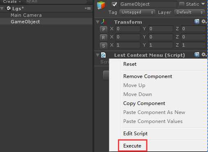Click the Transform component axes icon
The image size is (208, 152).
pyautogui.click(x=104, y=22)
